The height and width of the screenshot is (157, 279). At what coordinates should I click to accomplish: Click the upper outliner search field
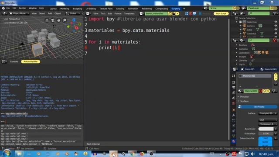259,14
